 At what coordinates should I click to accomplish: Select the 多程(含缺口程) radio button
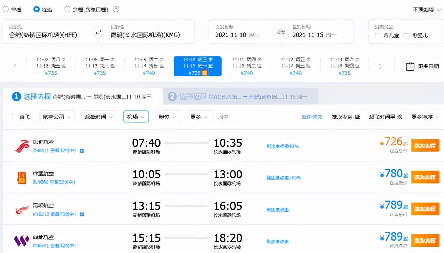(x=67, y=9)
